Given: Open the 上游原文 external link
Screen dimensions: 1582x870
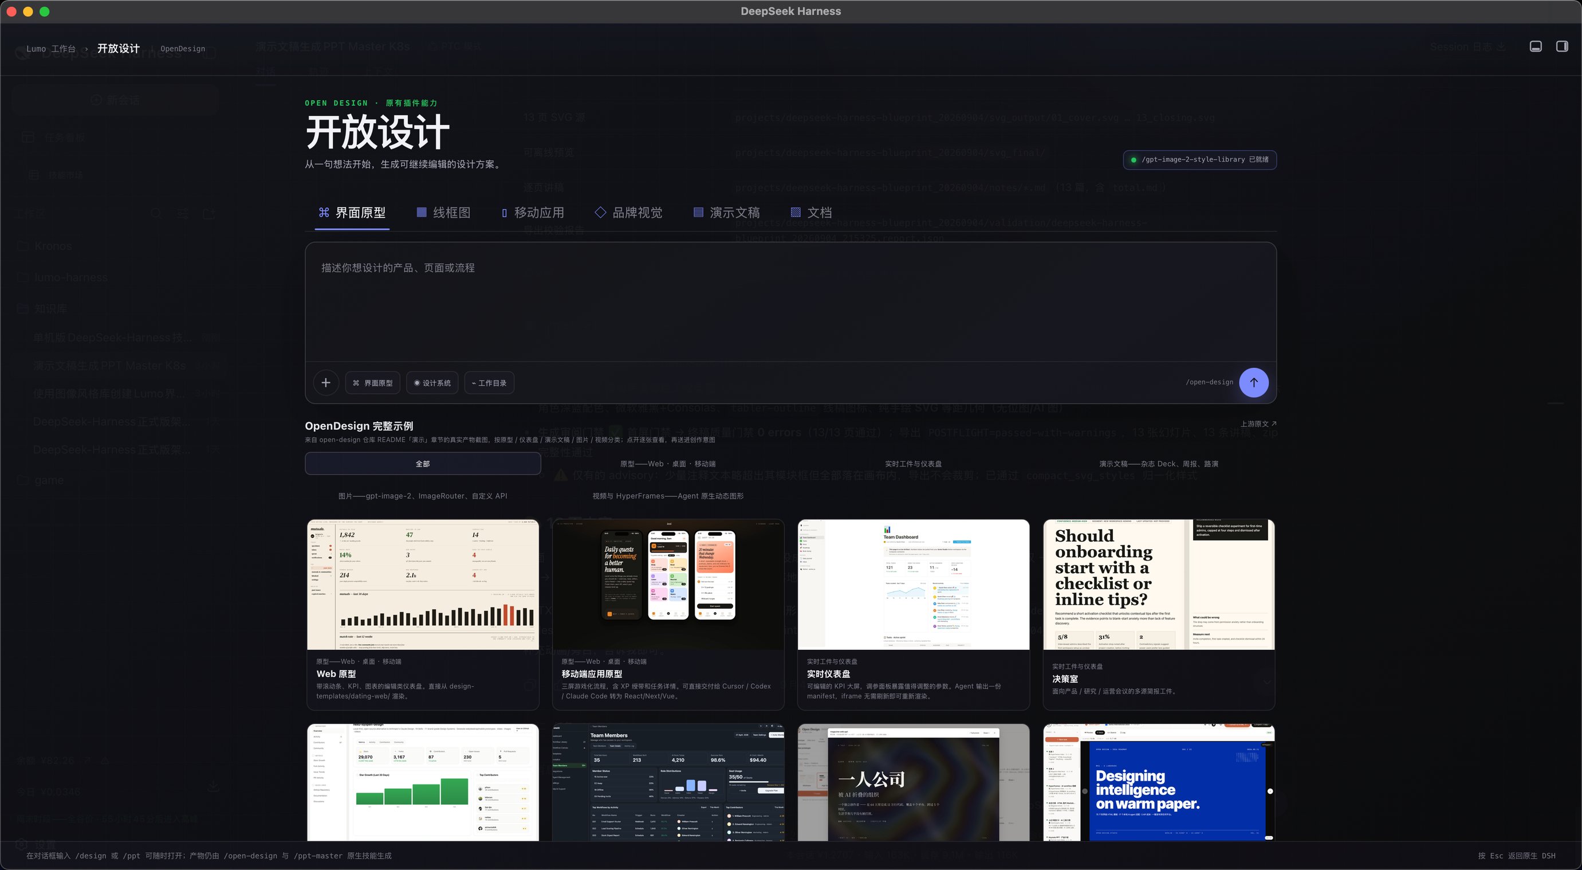Looking at the screenshot, I should 1258,424.
